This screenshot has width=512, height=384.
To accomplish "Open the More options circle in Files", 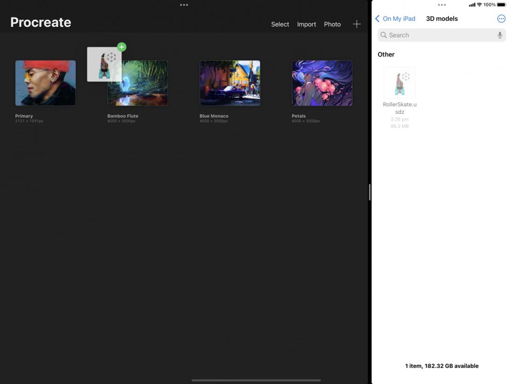I will tap(501, 18).
